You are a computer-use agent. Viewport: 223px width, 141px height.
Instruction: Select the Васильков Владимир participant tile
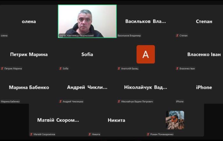146,21
